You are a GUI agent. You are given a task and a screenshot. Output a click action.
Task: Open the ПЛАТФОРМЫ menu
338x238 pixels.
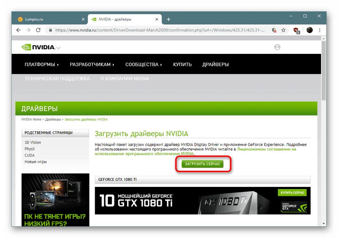42,65
